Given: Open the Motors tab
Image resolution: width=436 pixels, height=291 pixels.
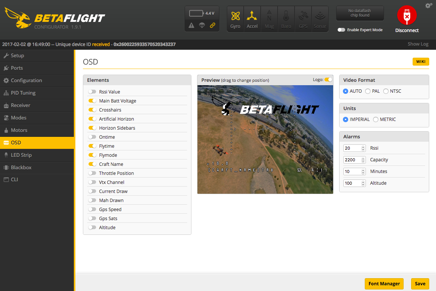Looking at the screenshot, I should pyautogui.click(x=37, y=130).
